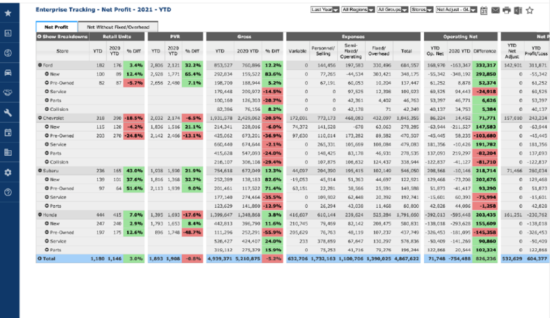Click the YTD Net Adjust column header

[x=512, y=51]
